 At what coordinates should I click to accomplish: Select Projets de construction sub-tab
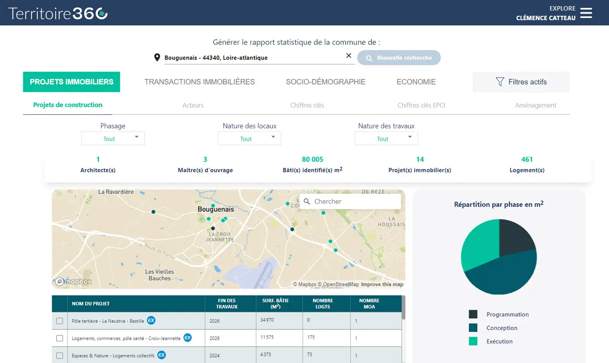tap(68, 105)
